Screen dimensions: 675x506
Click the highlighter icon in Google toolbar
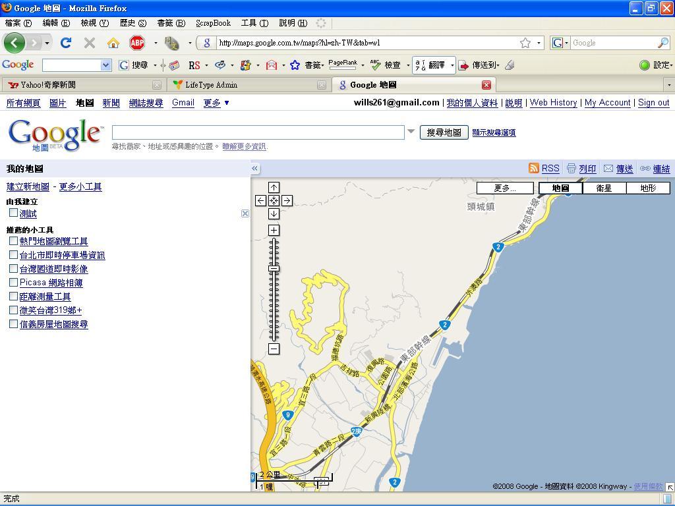point(510,65)
